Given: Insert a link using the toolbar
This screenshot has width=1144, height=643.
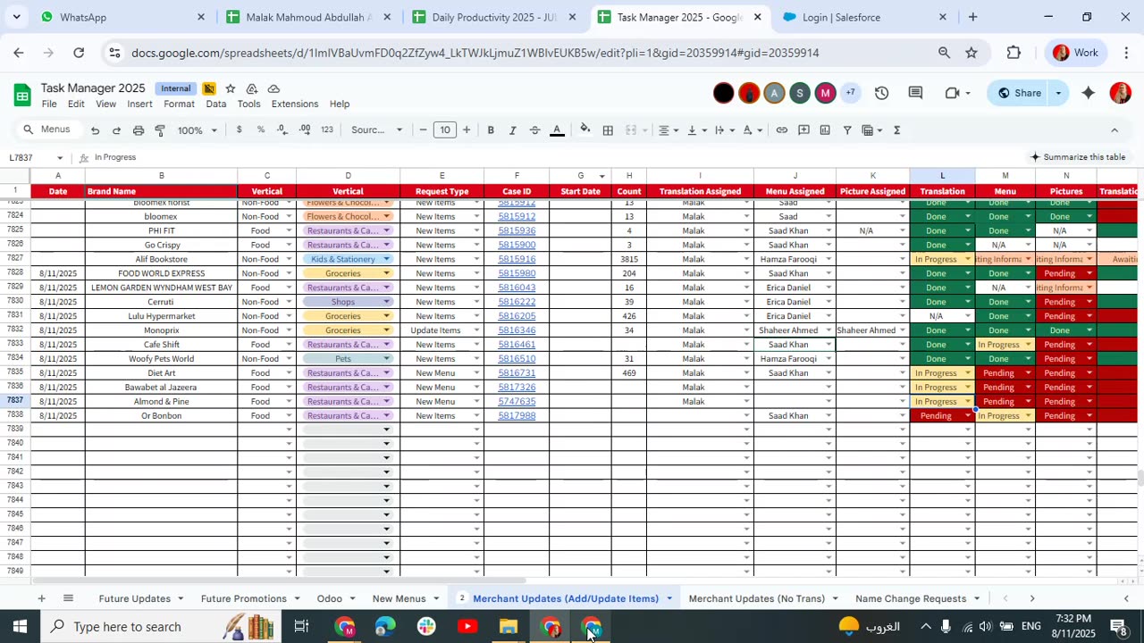Looking at the screenshot, I should coord(782,130).
